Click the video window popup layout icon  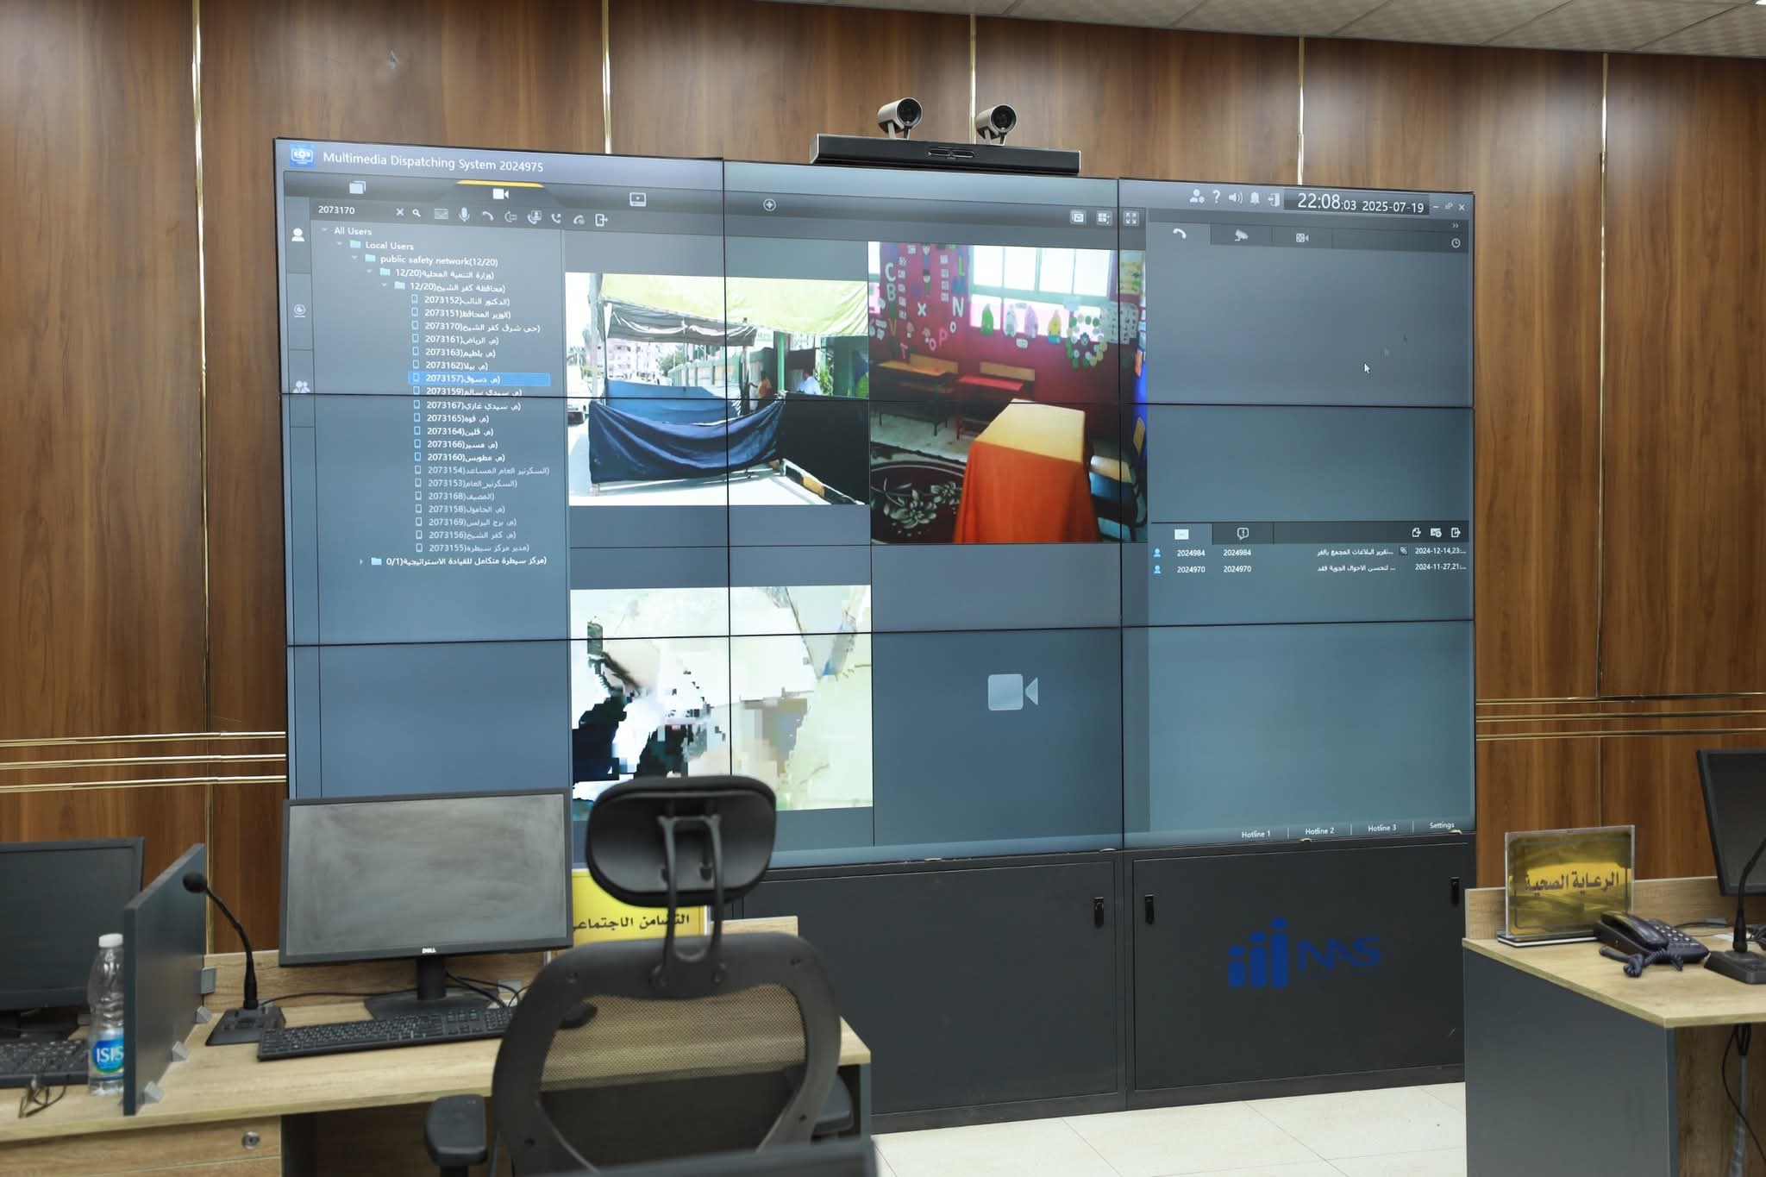click(1077, 217)
